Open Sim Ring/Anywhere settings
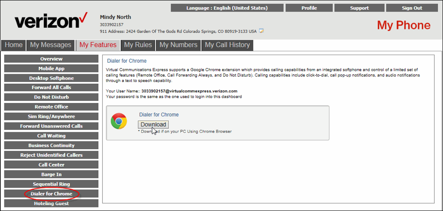 (x=51, y=116)
